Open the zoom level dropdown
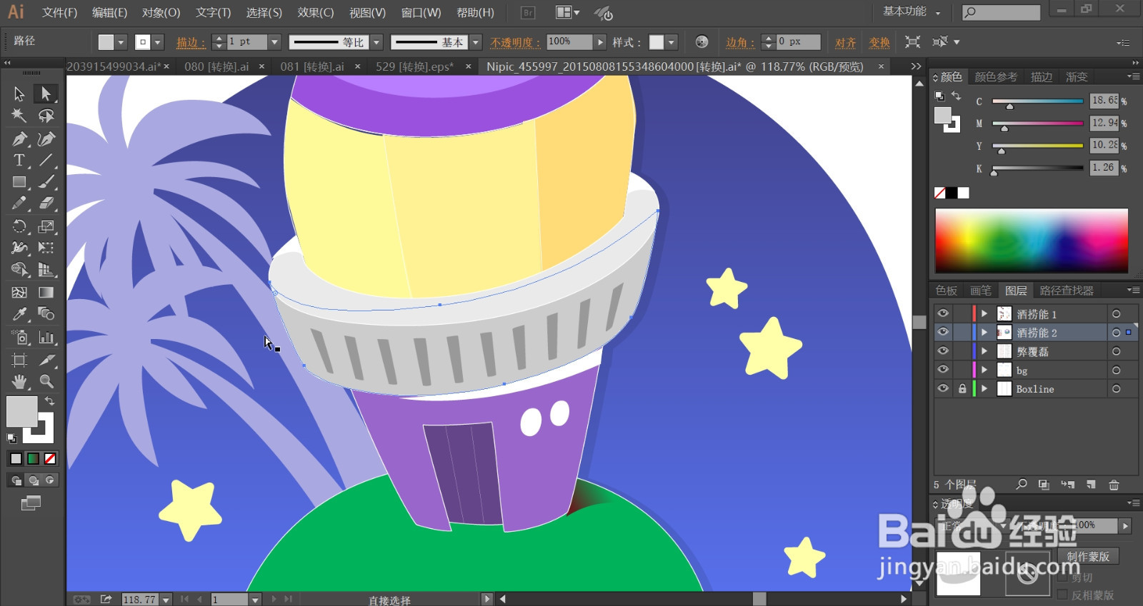 (166, 600)
